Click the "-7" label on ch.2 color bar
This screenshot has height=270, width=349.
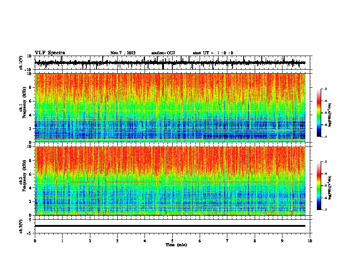[x=325, y=210]
